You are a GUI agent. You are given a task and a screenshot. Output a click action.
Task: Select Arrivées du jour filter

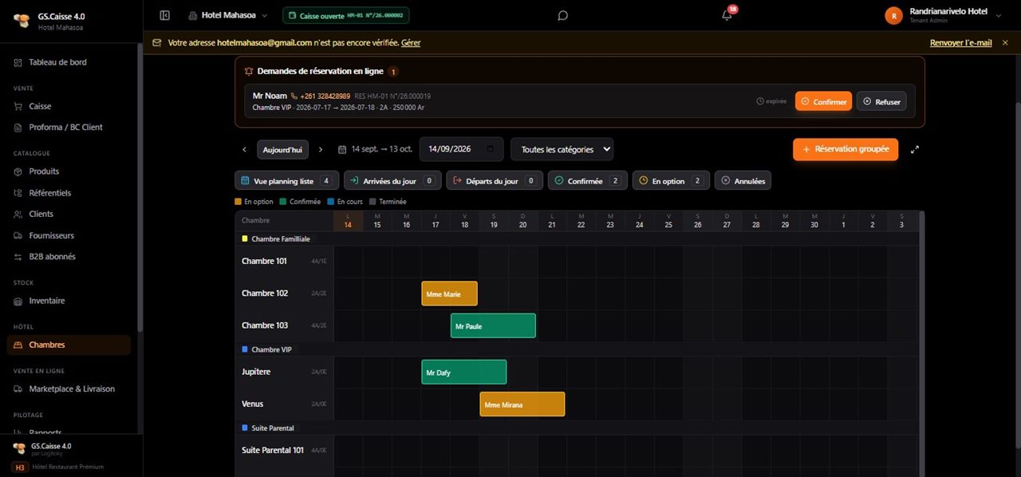coord(392,181)
